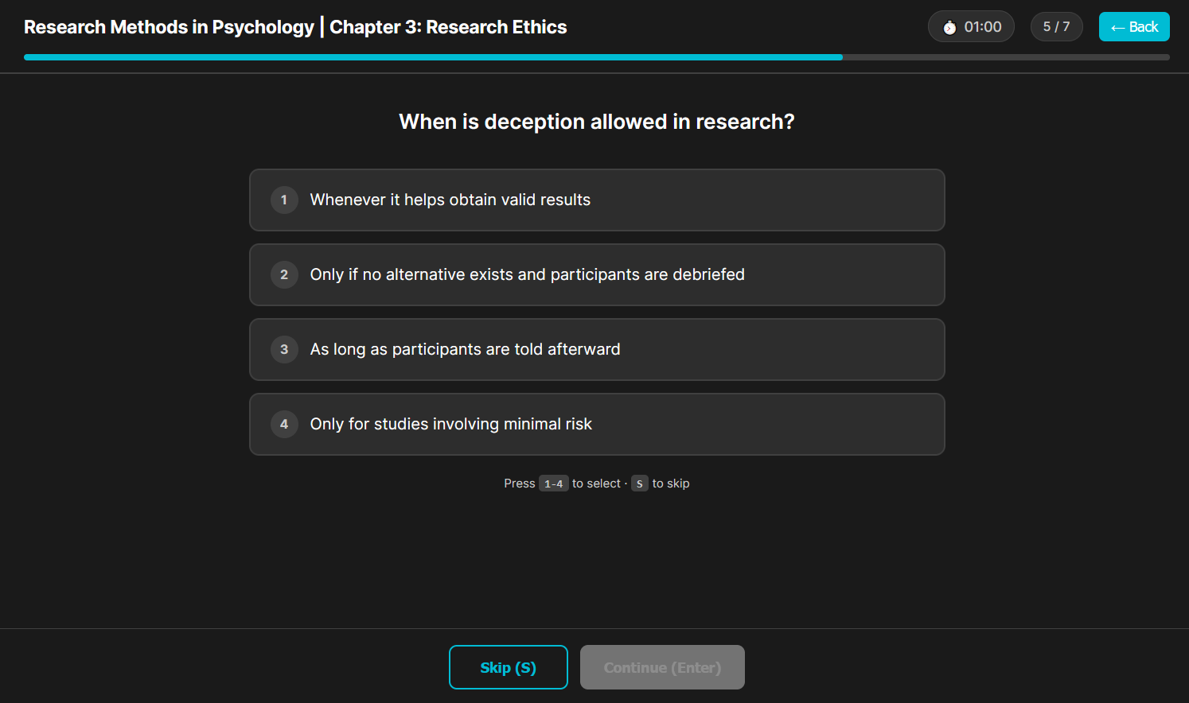Screen dimensions: 1189x703
Task: Select 'Only for studies involving minimal risk'
Action: point(597,424)
